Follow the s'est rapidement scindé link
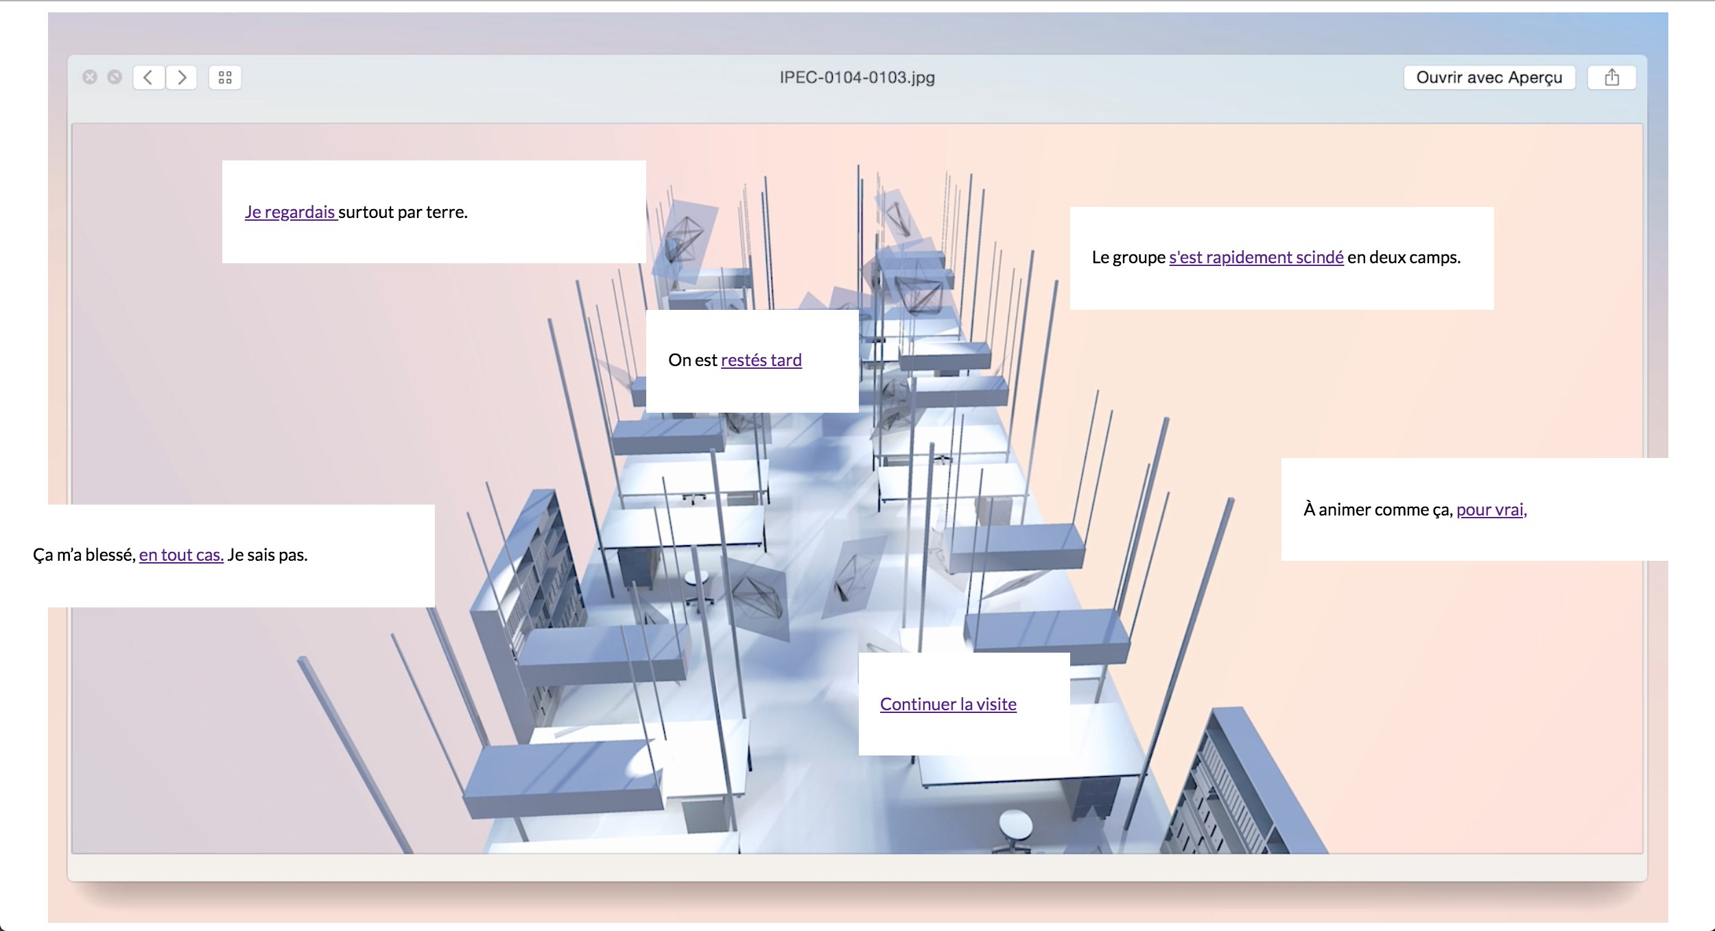 coord(1255,257)
